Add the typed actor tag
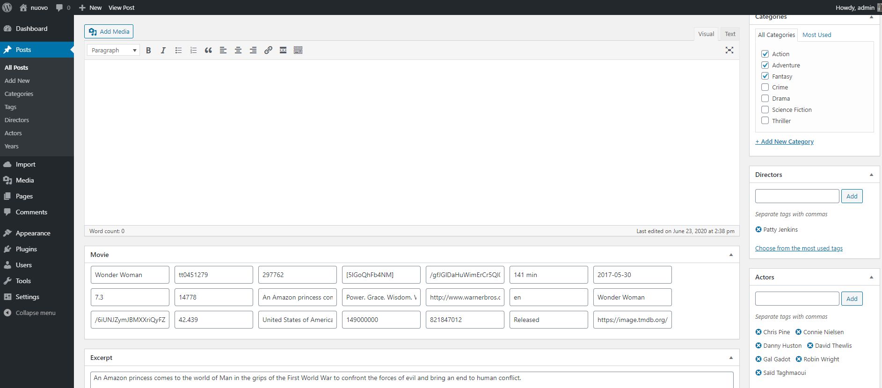Image resolution: width=882 pixels, height=388 pixels. (x=852, y=299)
